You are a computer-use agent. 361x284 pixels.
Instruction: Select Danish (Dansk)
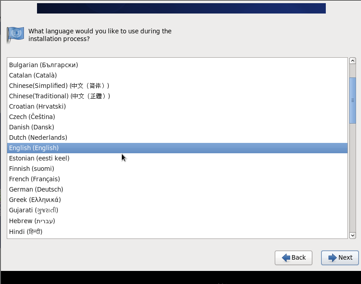[x=177, y=127]
